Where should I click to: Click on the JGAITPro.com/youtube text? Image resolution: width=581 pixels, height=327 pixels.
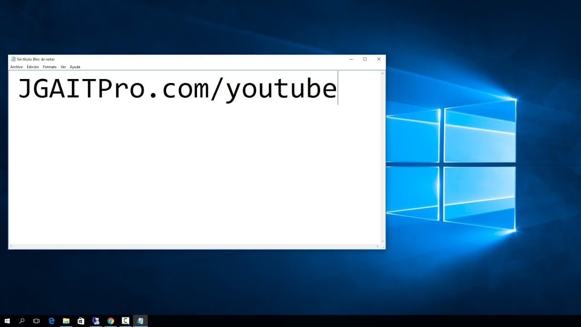(x=177, y=89)
